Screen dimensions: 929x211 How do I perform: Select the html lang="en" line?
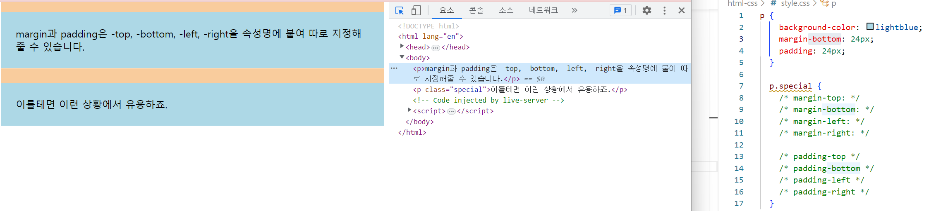(x=431, y=36)
